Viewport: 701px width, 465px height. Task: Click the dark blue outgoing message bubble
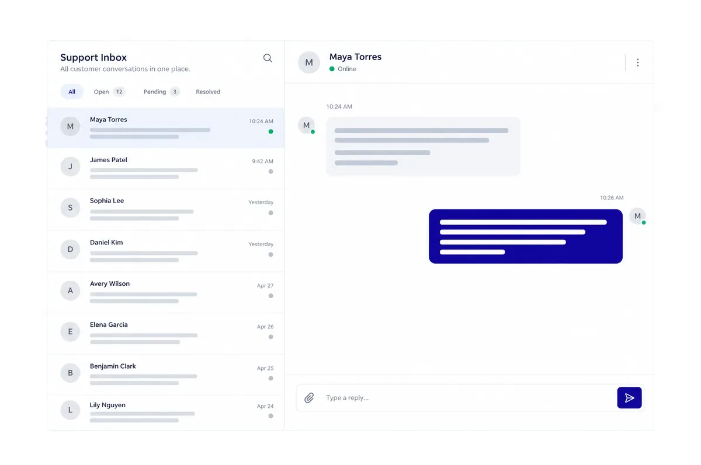click(x=526, y=236)
